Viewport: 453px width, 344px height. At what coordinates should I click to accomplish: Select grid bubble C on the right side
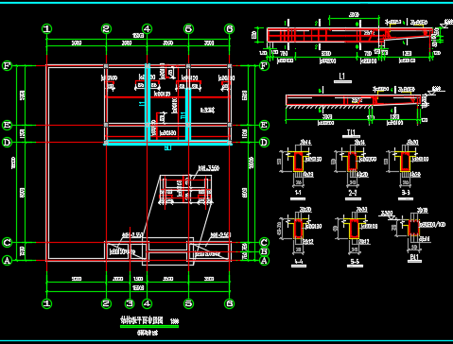tap(264, 242)
